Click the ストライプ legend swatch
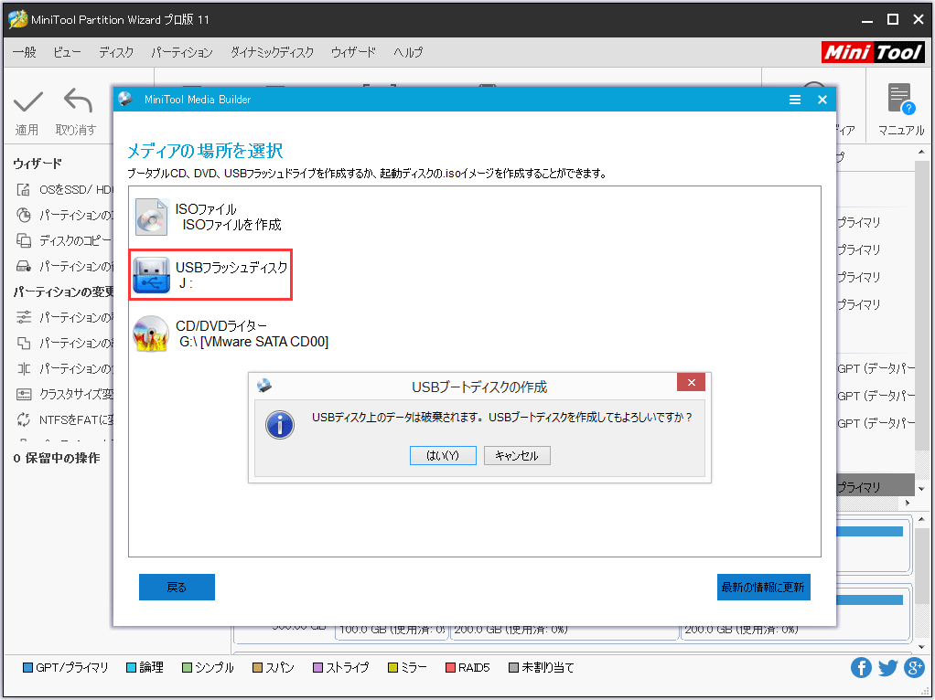 (317, 668)
